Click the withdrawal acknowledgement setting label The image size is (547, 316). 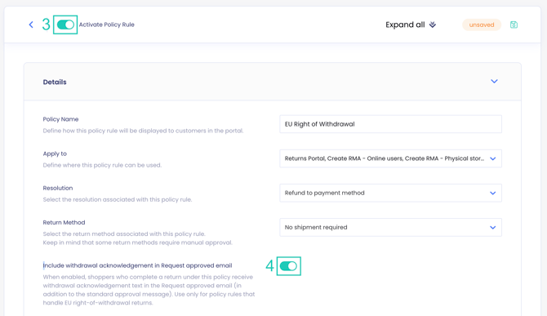(137, 265)
